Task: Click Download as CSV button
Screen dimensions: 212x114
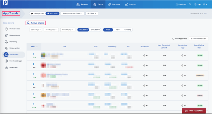Action: pos(198,39)
